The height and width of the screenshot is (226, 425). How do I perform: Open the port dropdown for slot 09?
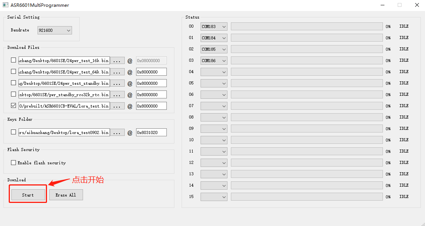coord(214,129)
